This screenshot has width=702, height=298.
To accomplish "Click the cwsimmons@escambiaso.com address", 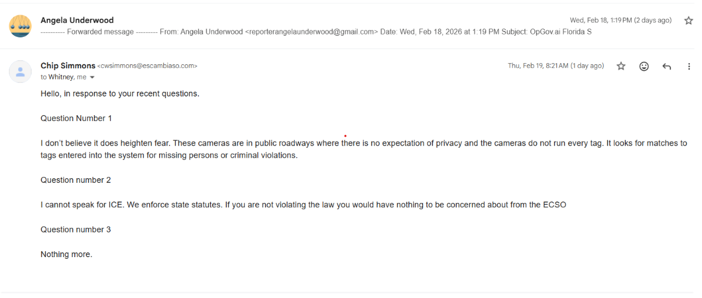I will 147,66.
